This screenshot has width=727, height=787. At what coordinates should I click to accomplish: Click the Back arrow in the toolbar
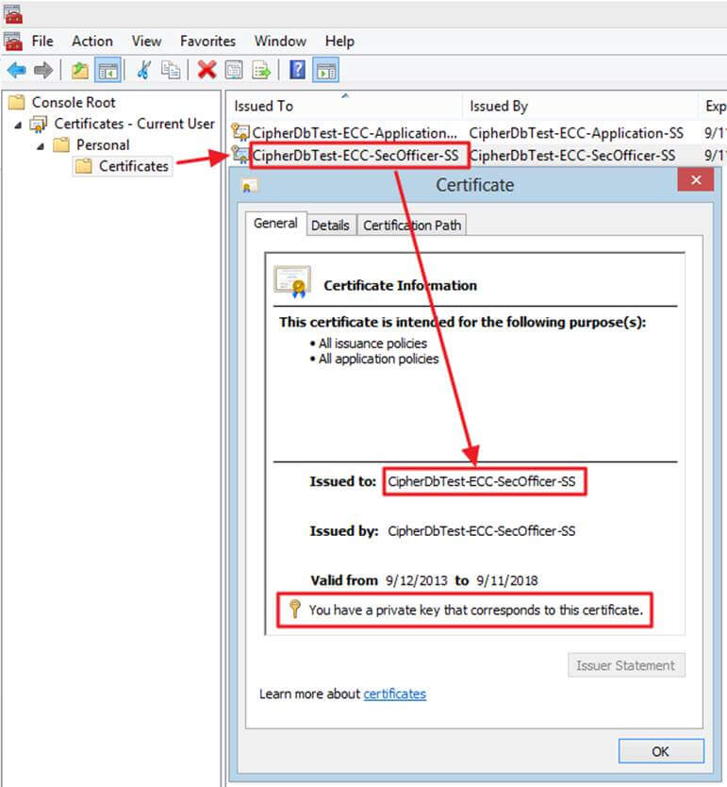(16, 70)
